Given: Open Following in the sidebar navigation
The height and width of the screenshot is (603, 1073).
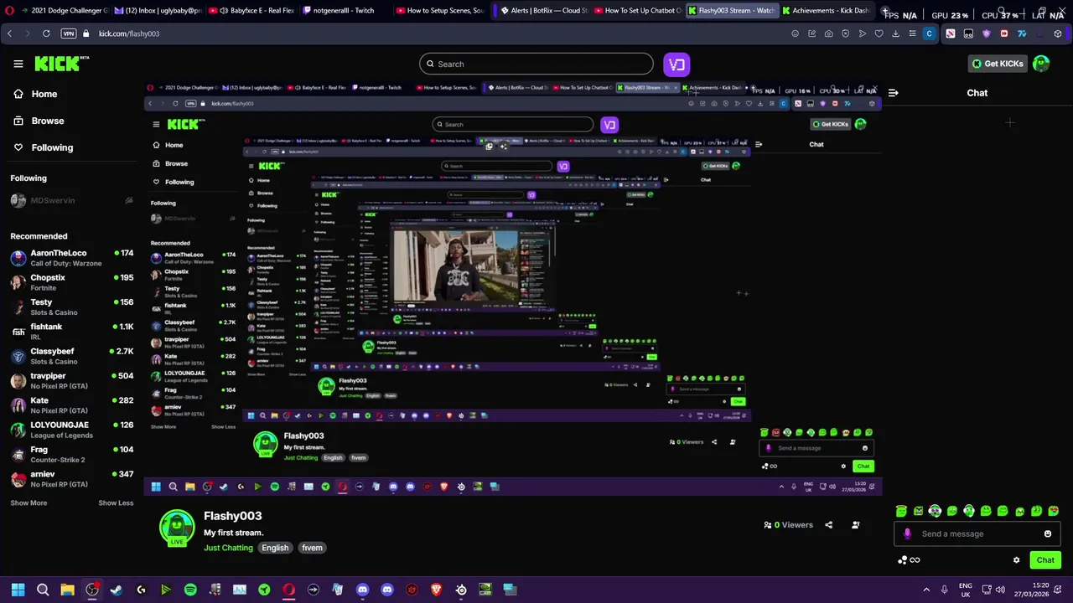Looking at the screenshot, I should coord(43,147).
